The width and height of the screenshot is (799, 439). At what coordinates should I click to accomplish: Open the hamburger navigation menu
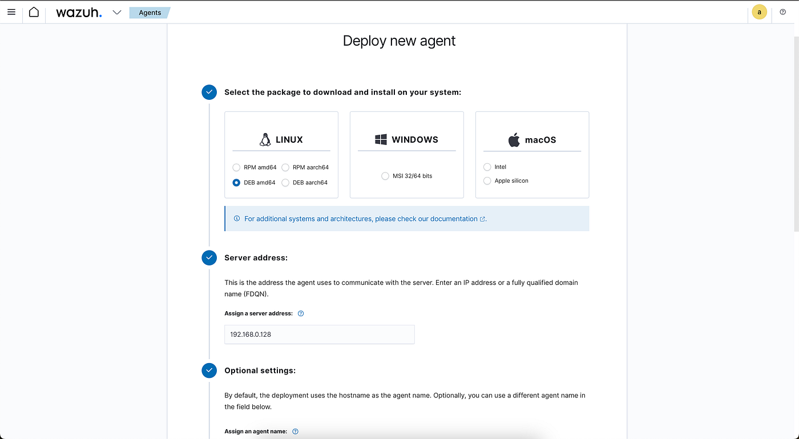pyautogui.click(x=11, y=12)
